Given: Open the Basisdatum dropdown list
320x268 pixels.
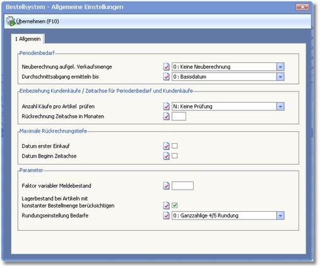Looking at the screenshot, I should point(280,77).
